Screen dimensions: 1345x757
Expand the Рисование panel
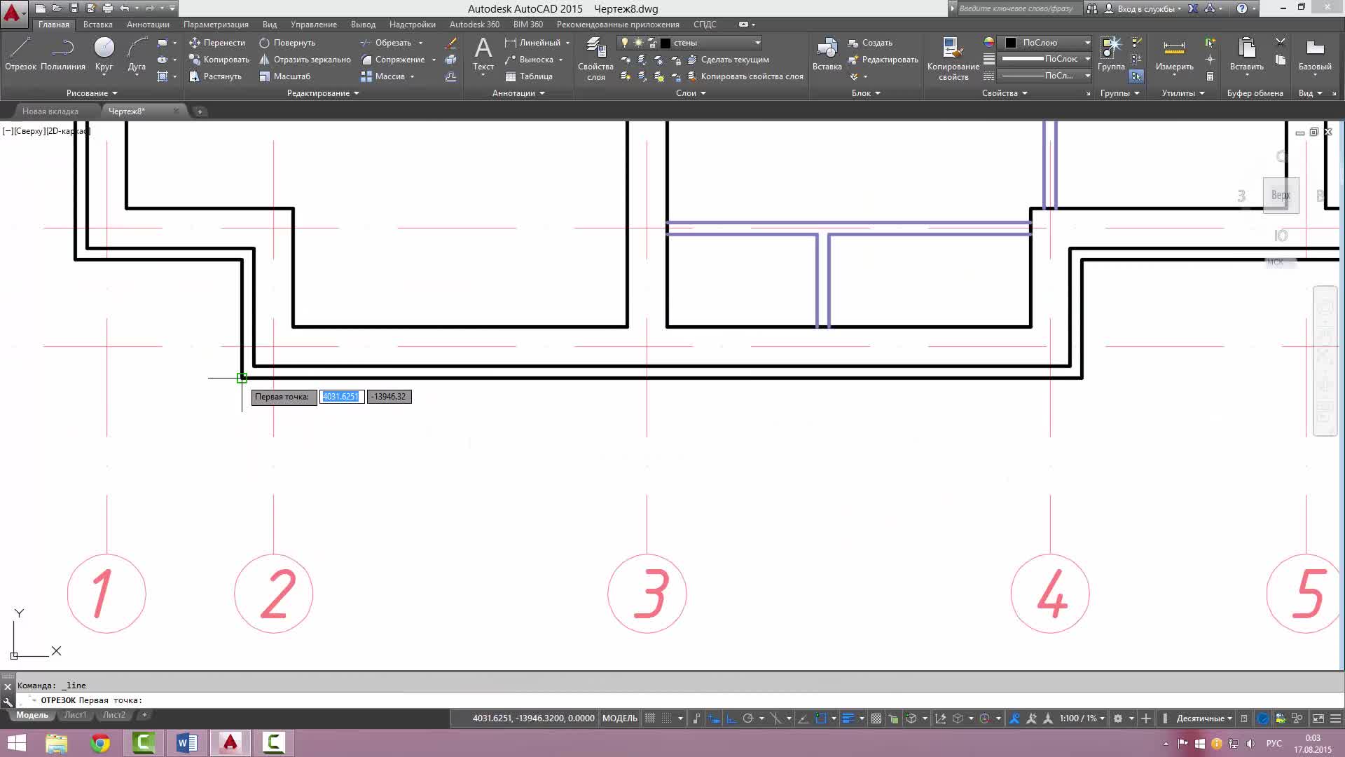[x=92, y=93]
